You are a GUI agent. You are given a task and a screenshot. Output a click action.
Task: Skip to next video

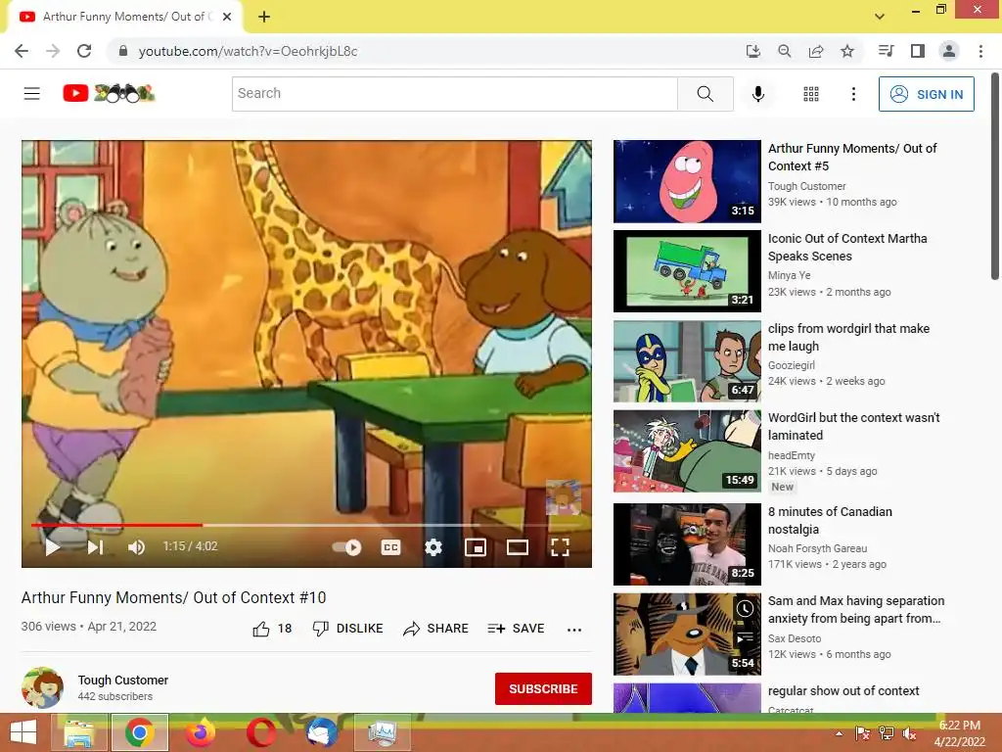[95, 546]
